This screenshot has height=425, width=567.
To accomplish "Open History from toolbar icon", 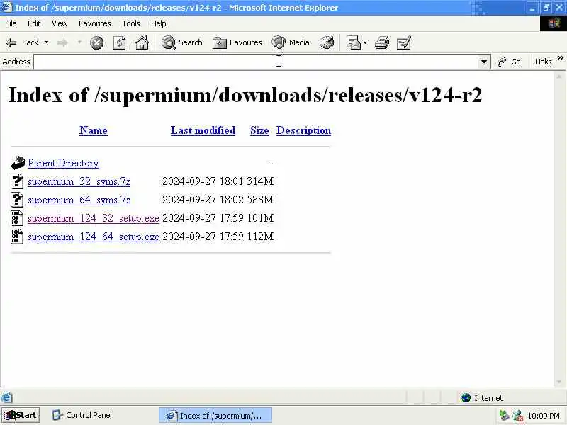I will coord(327,42).
